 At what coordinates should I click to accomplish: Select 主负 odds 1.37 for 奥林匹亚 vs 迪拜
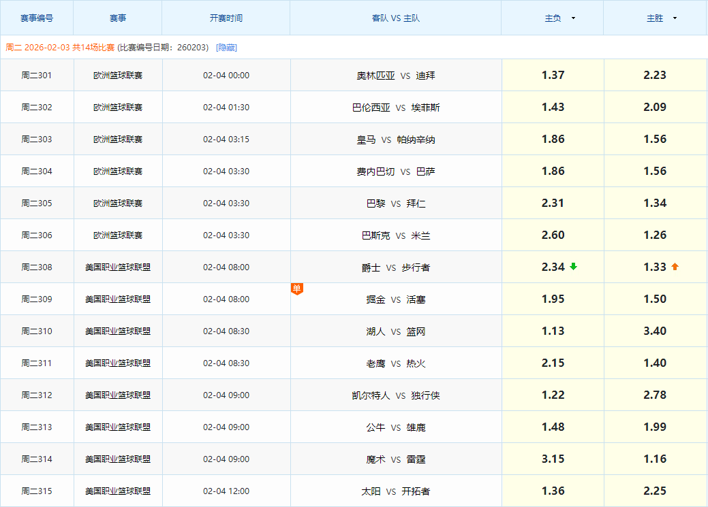pos(553,75)
